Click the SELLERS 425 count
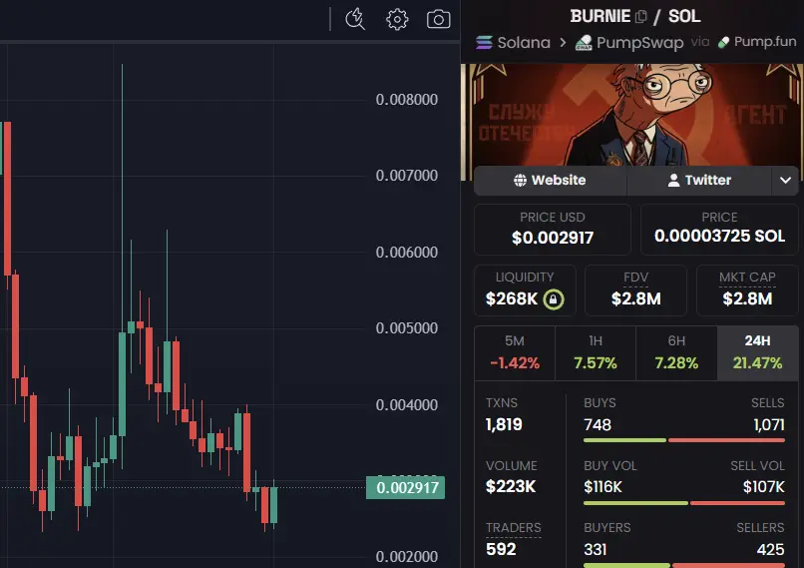Viewport: 804px width, 568px height. [771, 549]
